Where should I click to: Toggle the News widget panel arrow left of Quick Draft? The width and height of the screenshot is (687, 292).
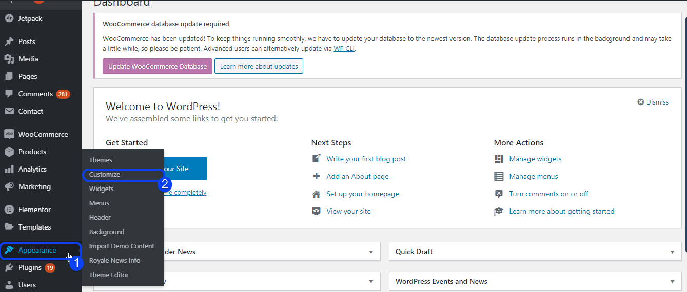click(x=371, y=252)
